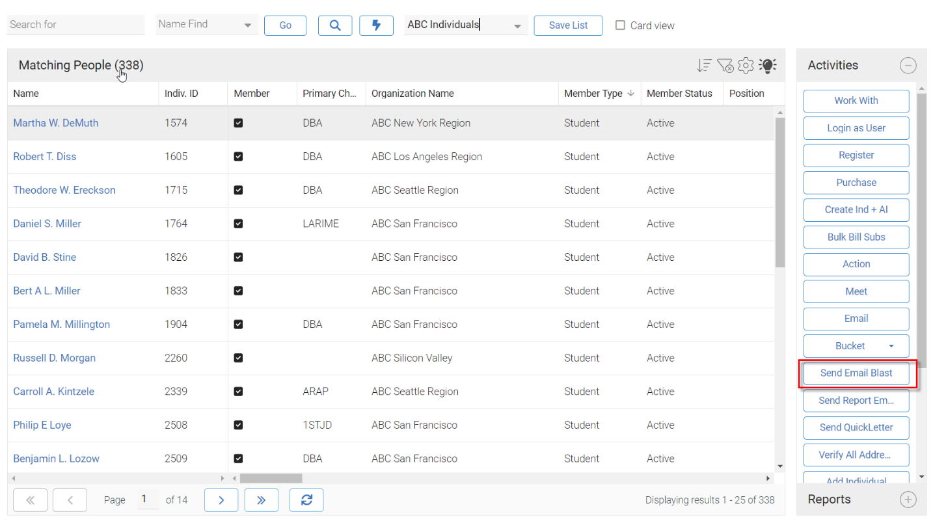933x521 pixels.
Task: Click the Create Ind + AI button
Action: tap(856, 209)
